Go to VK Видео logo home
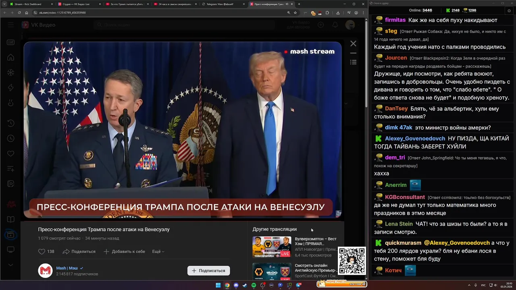 pos(38,25)
